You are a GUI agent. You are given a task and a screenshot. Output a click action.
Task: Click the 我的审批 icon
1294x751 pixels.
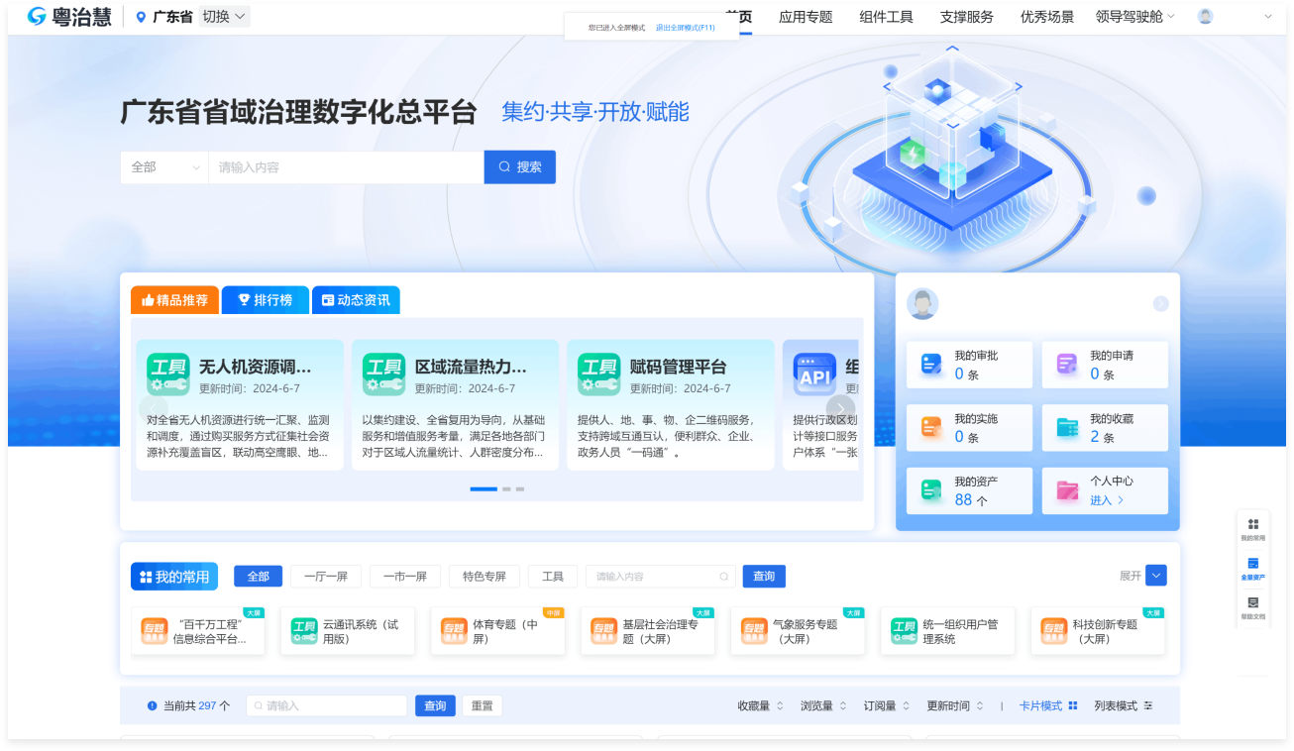click(x=931, y=365)
